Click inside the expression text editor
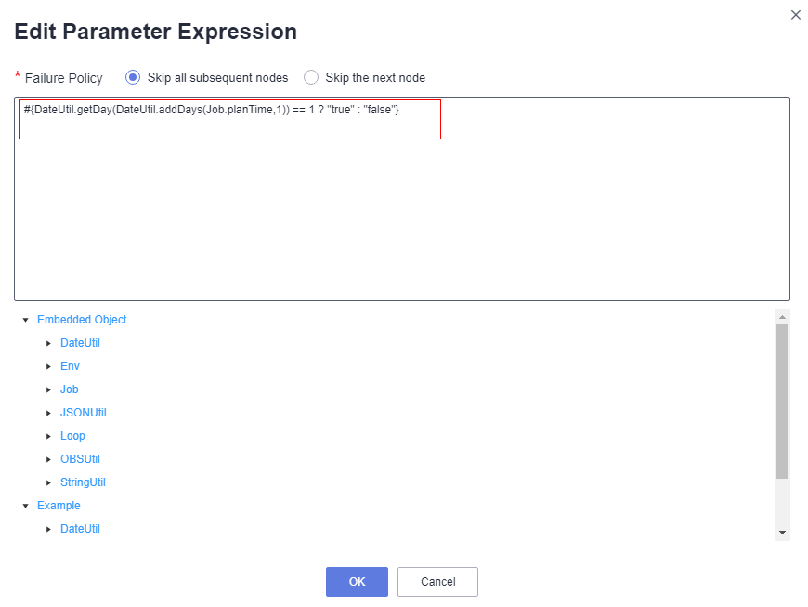Image resolution: width=808 pixels, height=607 pixels. [x=402, y=199]
